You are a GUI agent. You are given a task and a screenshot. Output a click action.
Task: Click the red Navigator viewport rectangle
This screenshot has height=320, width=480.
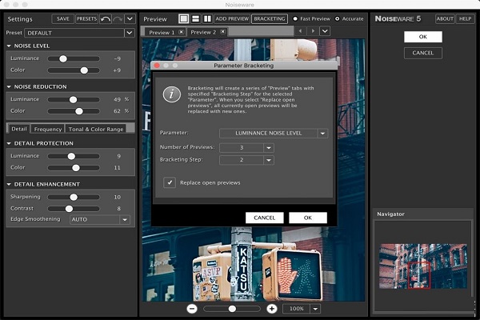tap(419, 275)
